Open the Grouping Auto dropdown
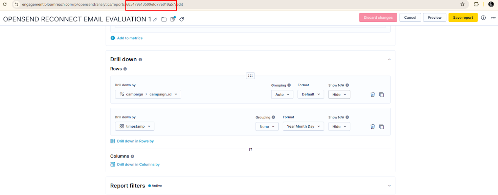 point(282,95)
